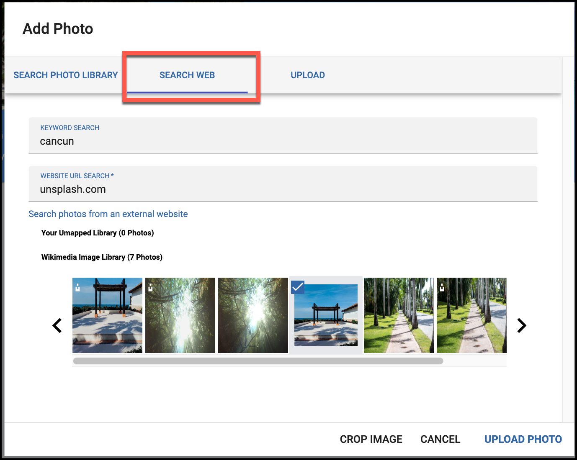This screenshot has height=460, width=577.
Task: Click badge icon on last palm path thumbnail
Action: click(x=442, y=287)
